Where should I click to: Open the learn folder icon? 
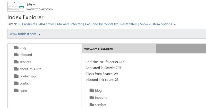coord(16,91)
